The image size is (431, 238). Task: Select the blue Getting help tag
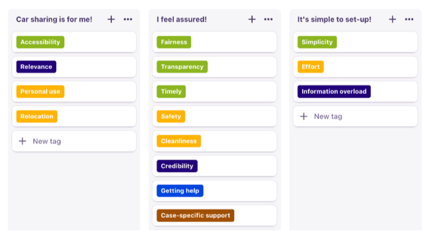click(180, 191)
